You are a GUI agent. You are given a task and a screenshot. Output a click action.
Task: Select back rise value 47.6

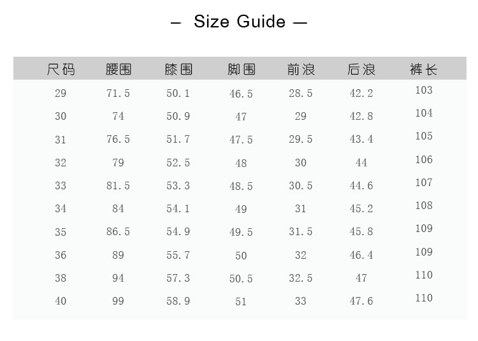tap(361, 301)
